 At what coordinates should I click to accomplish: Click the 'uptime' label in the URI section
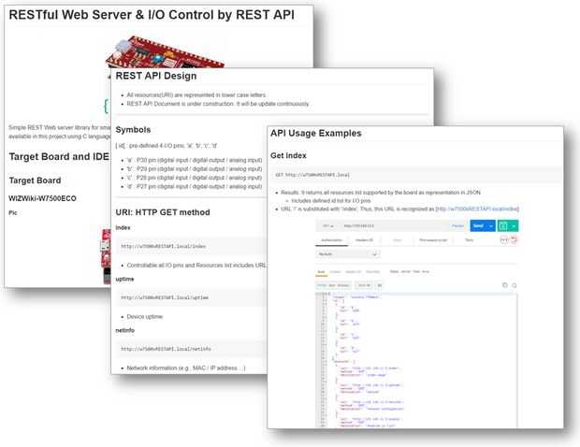124,280
